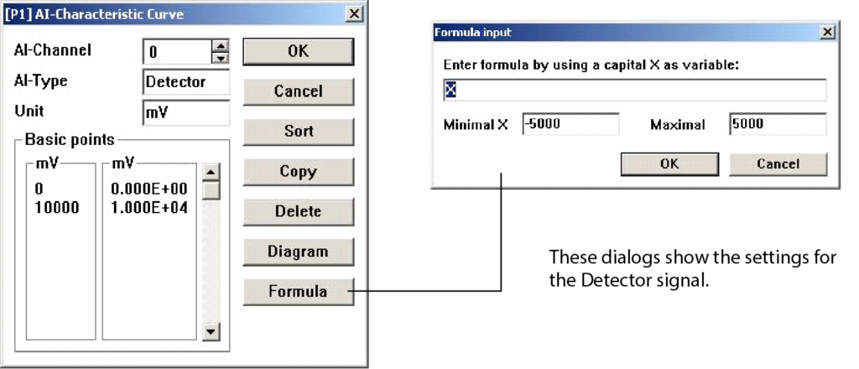This screenshot has width=859, height=369.
Task: Click the Minimal X field
Action: 570,124
